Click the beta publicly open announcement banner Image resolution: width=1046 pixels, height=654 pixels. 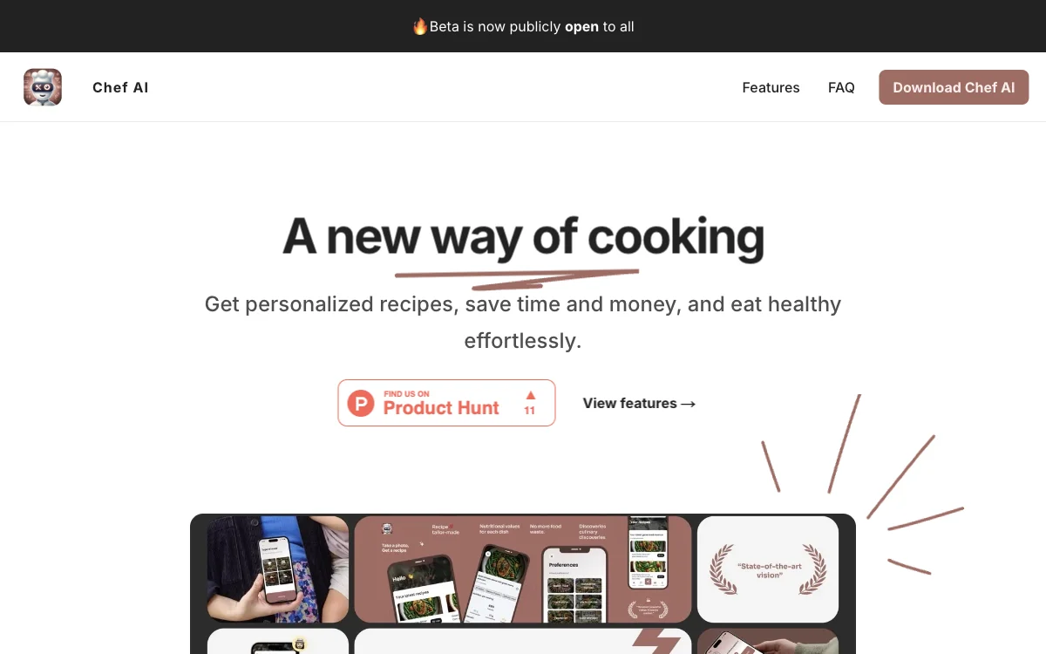tap(523, 26)
